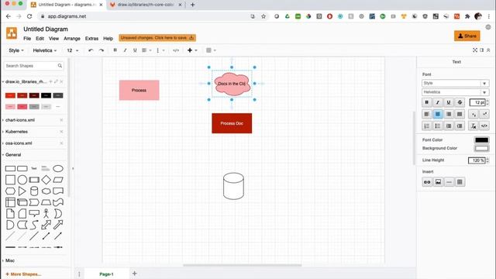Open the View menu
The height and width of the screenshot is (279, 496).
point(53,38)
